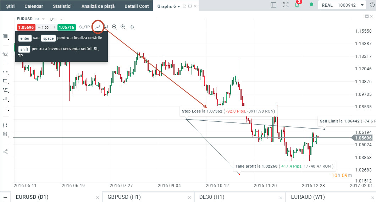Click the share chart icon
Screen dimensions: 376x202
[5, 152]
